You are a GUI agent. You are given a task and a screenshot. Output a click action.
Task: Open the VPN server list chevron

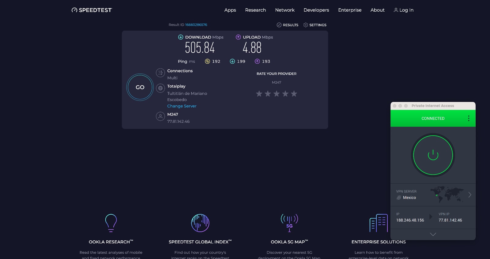[470, 195]
